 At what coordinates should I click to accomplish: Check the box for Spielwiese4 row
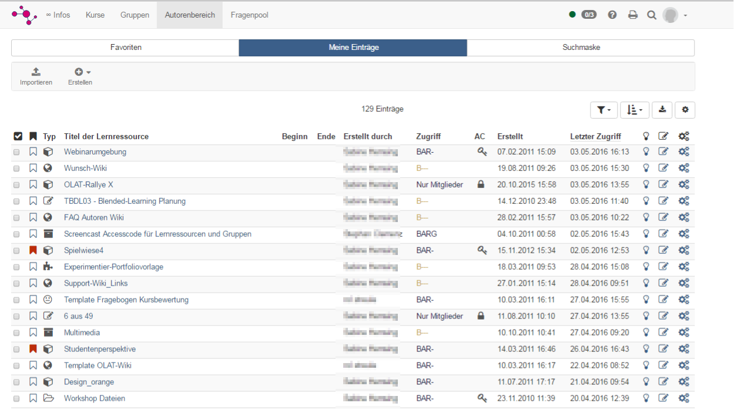16,251
